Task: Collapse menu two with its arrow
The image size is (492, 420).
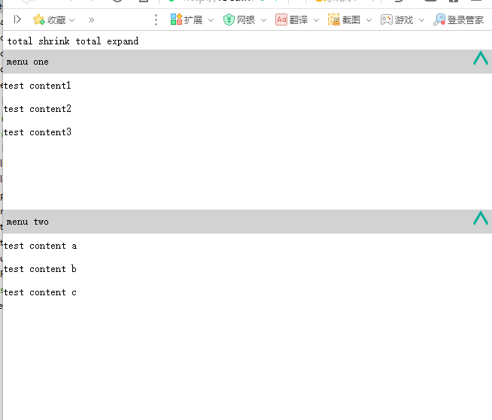Action: pos(481,218)
